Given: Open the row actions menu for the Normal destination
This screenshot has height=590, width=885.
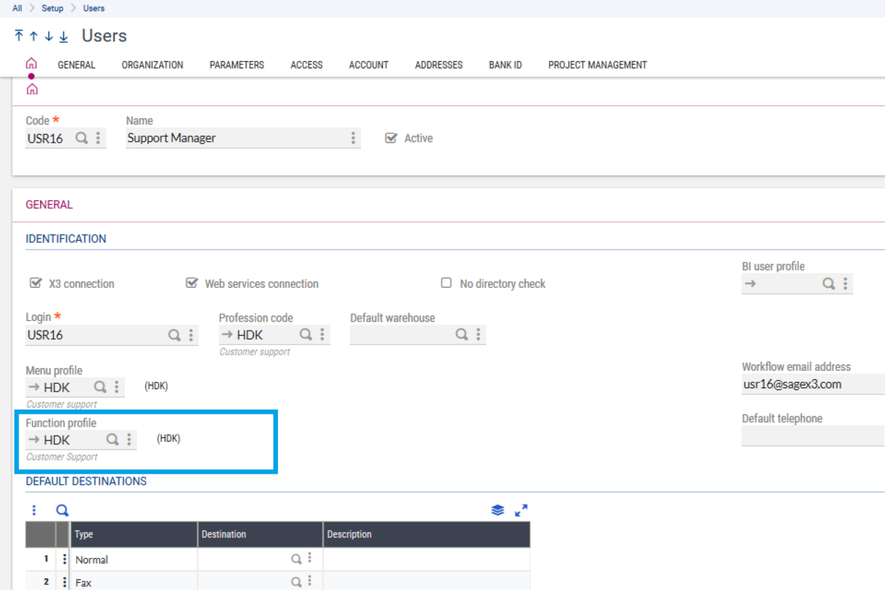Looking at the screenshot, I should [64, 559].
